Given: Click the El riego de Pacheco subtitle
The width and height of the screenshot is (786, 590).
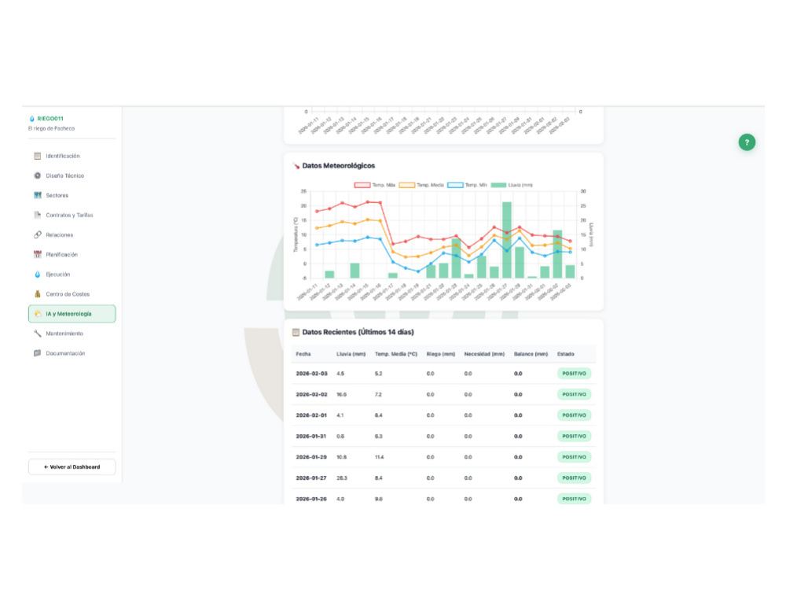Looking at the screenshot, I should point(52,129).
